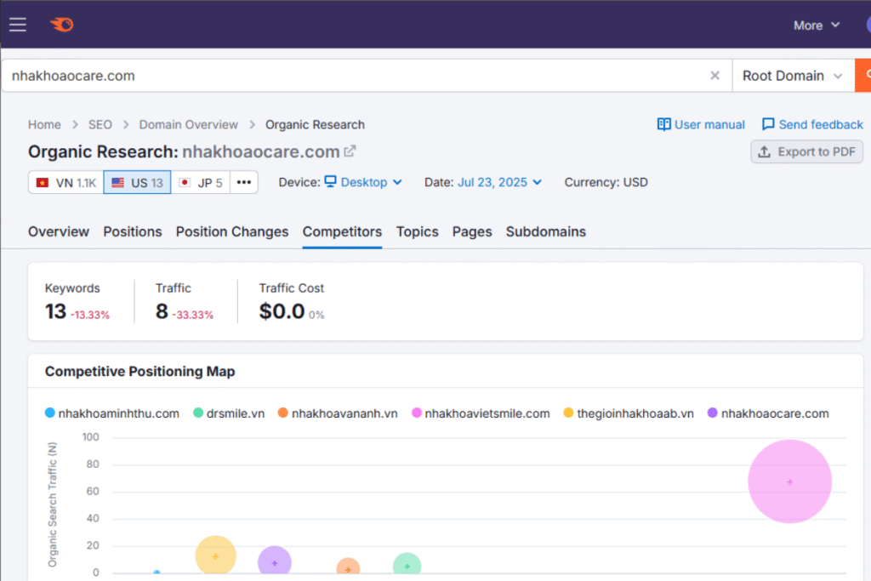Open external link icon beside nhakhoaocare.com
Image resolution: width=871 pixels, height=581 pixels.
pos(350,151)
